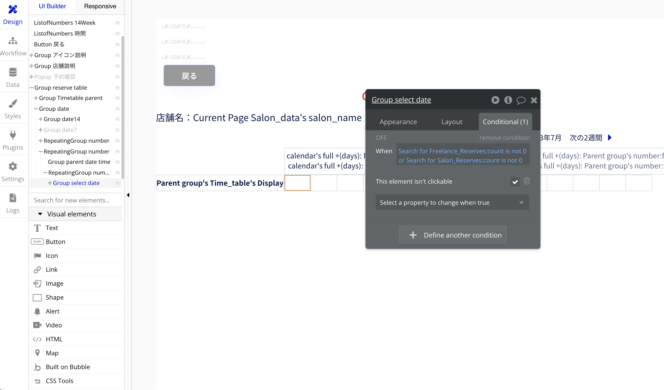Switch to the Appearance tab
The height and width of the screenshot is (390, 664).
[398, 122]
